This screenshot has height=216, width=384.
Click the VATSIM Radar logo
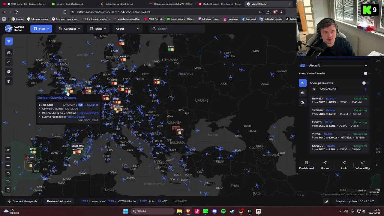[x=14, y=28]
